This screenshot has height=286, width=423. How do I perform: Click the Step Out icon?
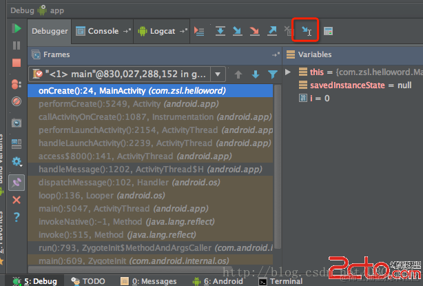pos(272,31)
